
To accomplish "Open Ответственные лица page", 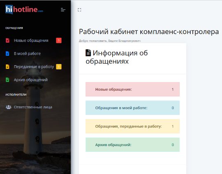I will tap(33, 107).
